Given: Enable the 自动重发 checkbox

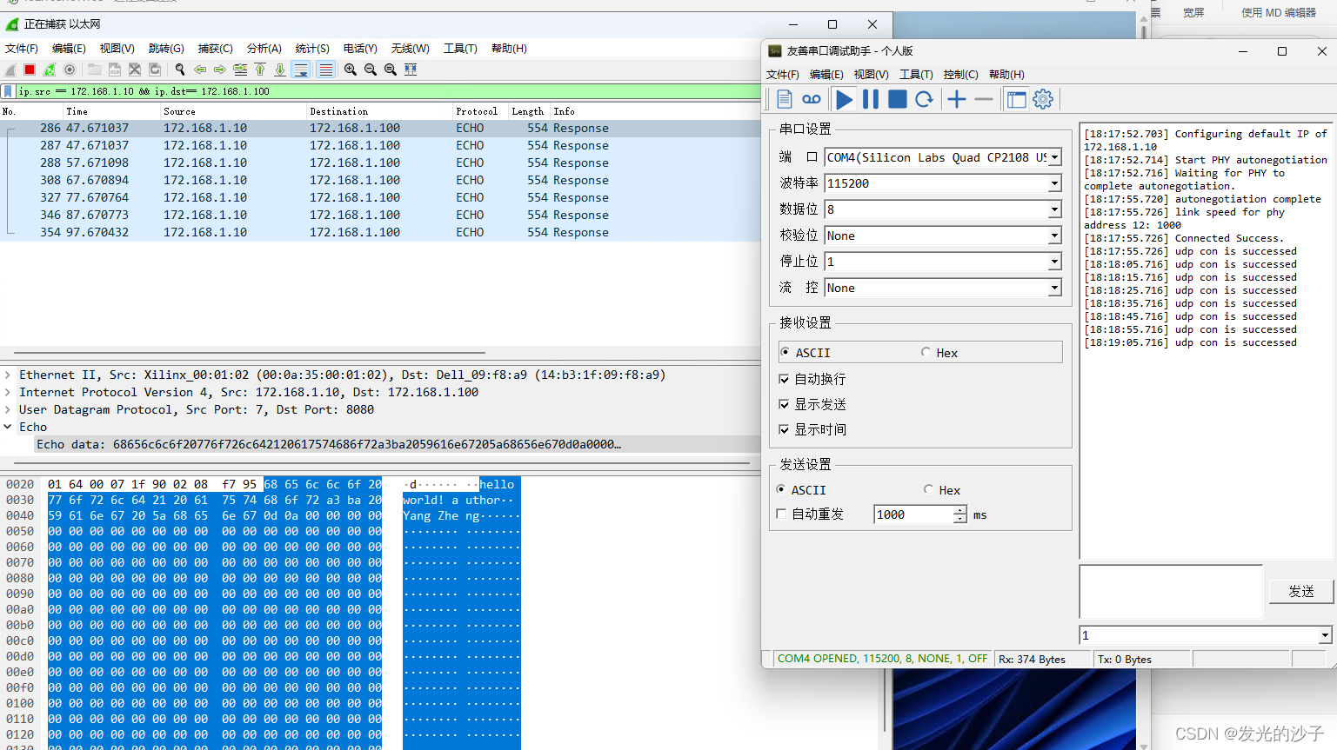Looking at the screenshot, I should pos(781,514).
